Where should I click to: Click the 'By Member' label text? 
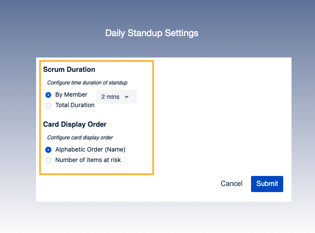coord(71,95)
